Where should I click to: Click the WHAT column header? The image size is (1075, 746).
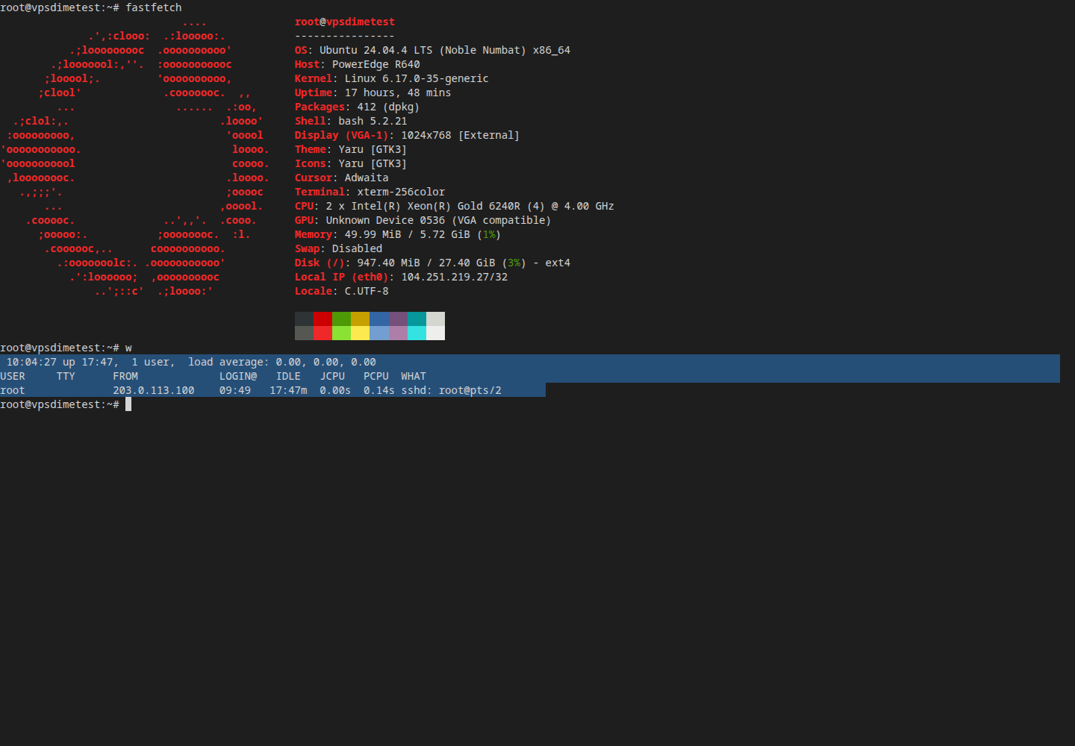(x=414, y=376)
